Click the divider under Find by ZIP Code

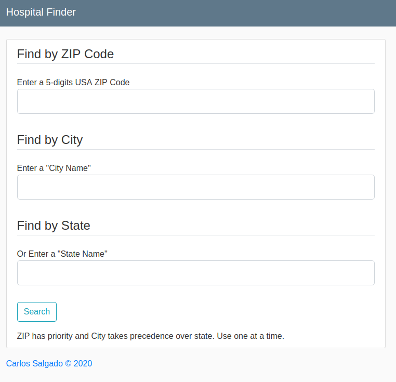[196, 63]
